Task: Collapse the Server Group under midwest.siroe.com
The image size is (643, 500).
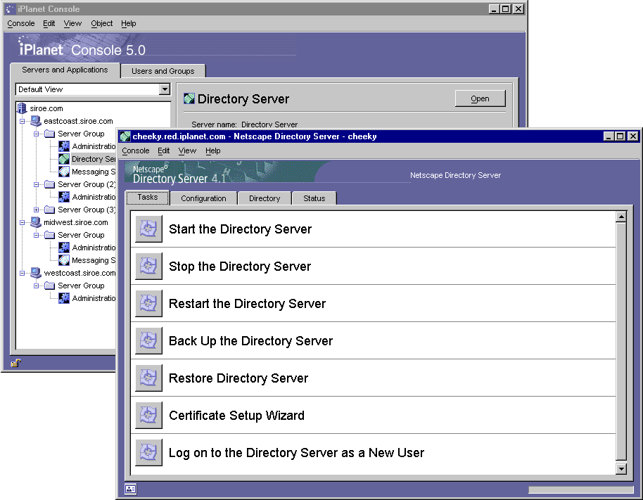Action: click(36, 235)
